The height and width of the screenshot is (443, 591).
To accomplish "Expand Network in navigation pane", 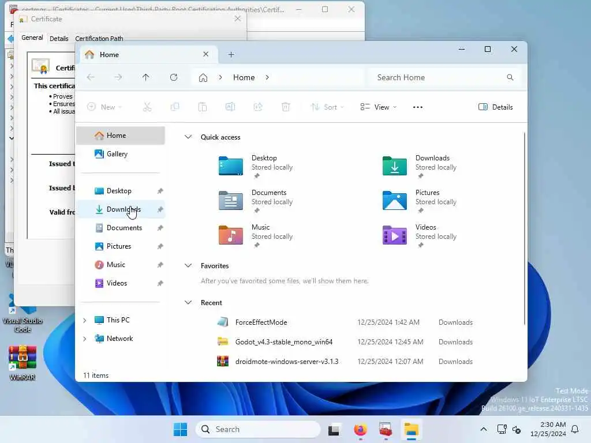I will tap(85, 339).
